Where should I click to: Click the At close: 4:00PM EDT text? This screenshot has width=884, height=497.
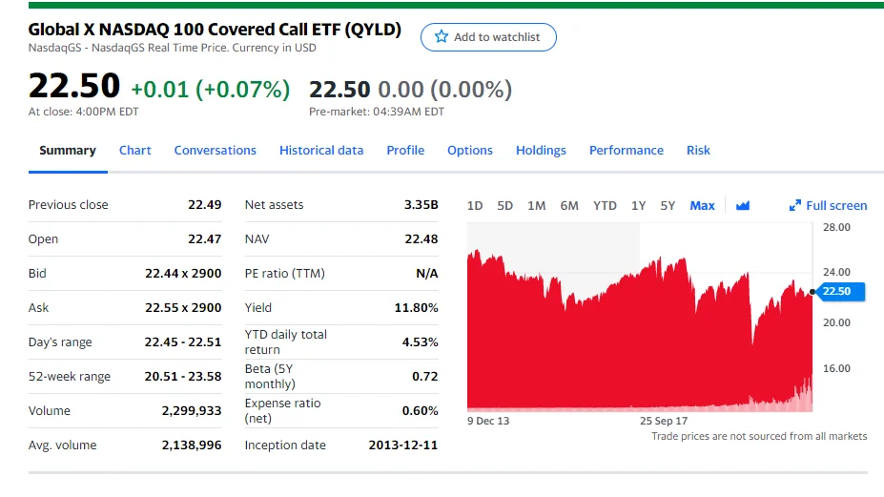click(x=83, y=112)
